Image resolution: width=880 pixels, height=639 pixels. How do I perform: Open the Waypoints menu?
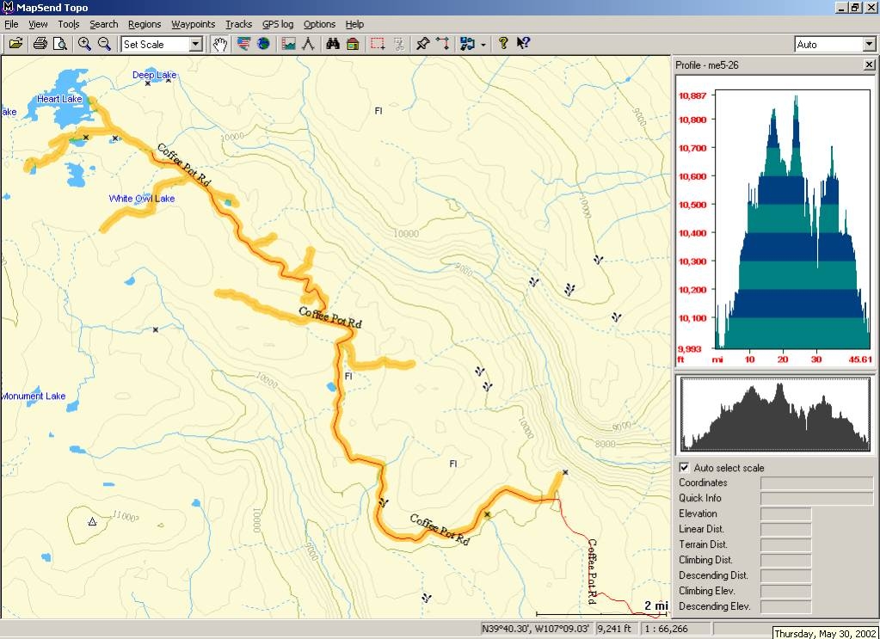click(x=193, y=24)
